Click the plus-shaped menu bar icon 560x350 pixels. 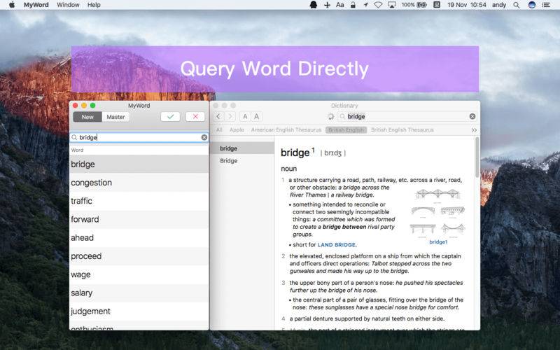click(327, 5)
